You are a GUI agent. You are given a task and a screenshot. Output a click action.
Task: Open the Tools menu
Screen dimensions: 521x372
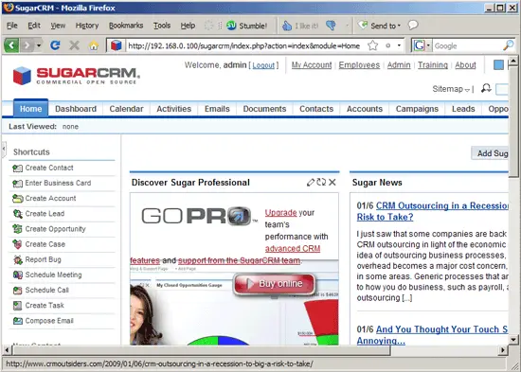point(162,26)
